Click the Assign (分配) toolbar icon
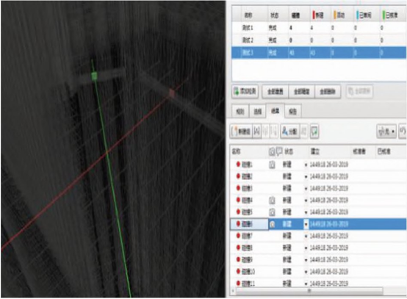 point(290,132)
